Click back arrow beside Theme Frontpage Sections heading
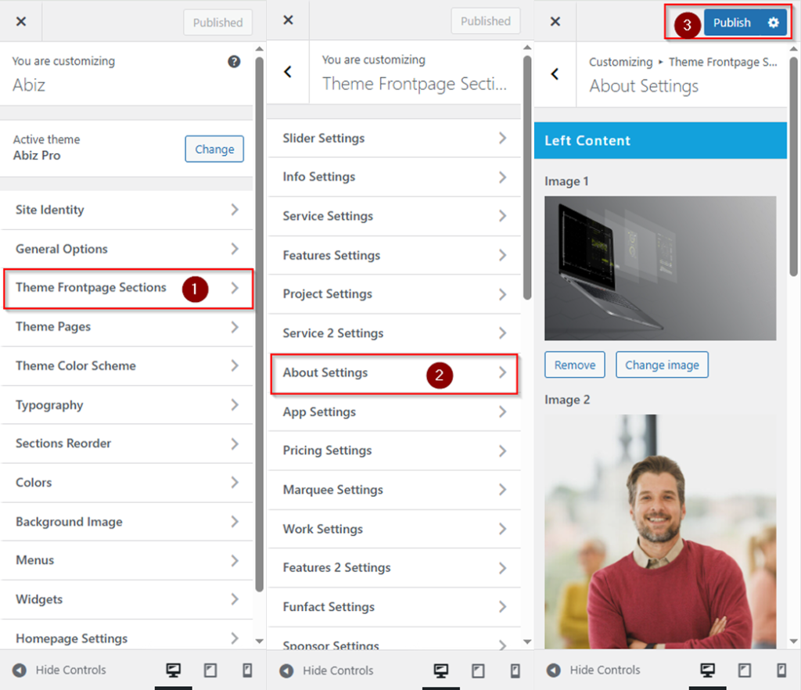Screen dimensions: 801x690 288,72
